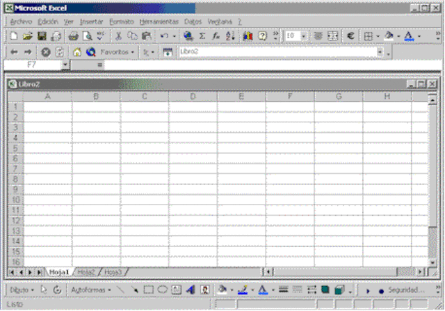This screenshot has height=311, width=445.
Task: Click the Paste clipboard icon
Action: click(147, 36)
